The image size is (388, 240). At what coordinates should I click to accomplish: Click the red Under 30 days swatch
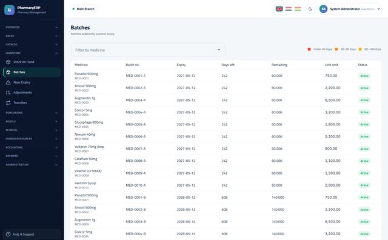[x=309, y=49]
